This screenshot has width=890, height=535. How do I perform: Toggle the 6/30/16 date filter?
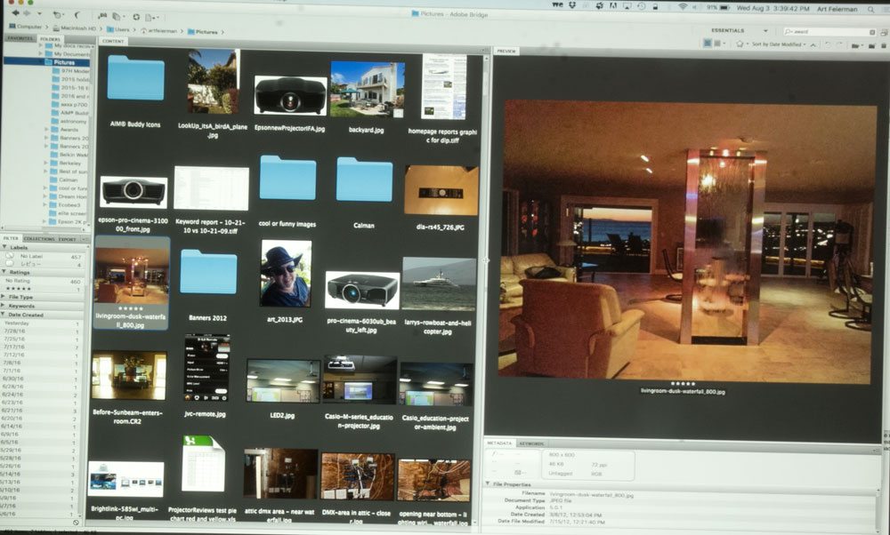40,379
